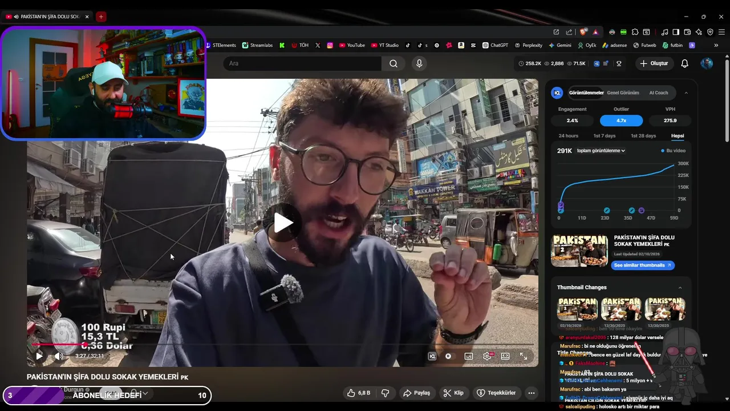Toggle subtitles captions in the player
Image resolution: width=730 pixels, height=411 pixels.
click(469, 356)
